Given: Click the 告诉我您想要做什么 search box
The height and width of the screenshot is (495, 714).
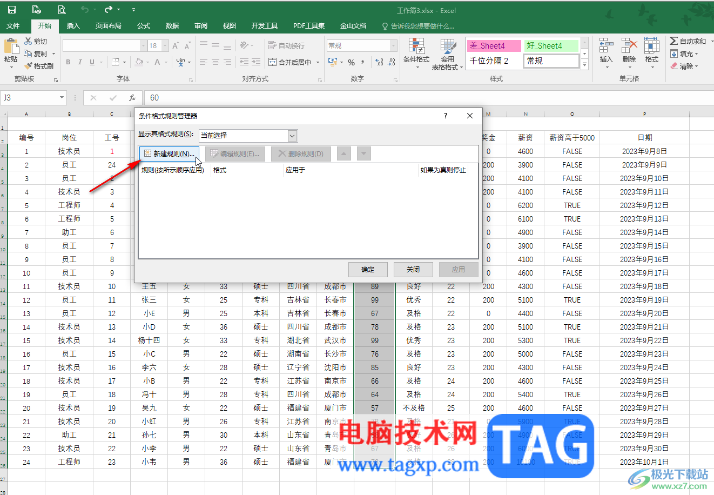Looking at the screenshot, I should (418, 26).
